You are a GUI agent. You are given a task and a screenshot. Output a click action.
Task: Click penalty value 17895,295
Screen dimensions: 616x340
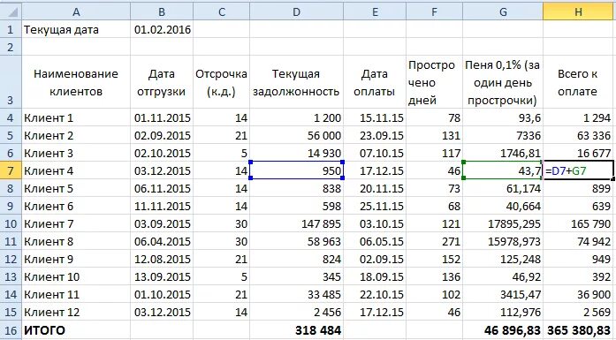coord(503,223)
